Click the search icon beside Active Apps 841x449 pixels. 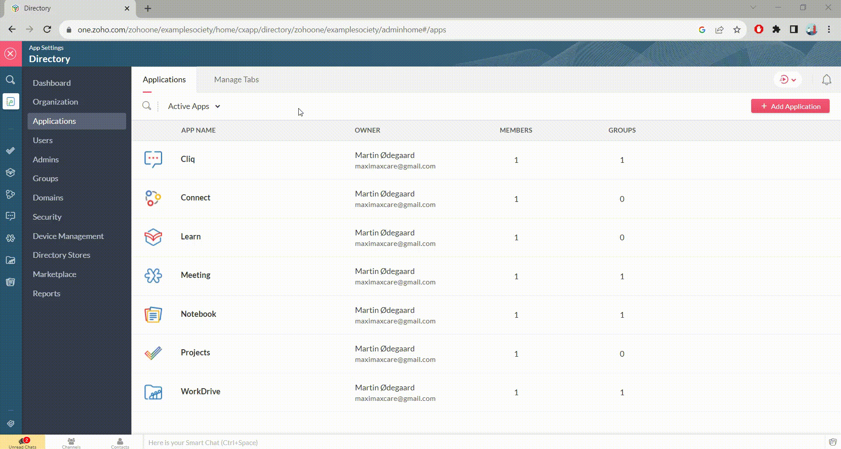[147, 106]
